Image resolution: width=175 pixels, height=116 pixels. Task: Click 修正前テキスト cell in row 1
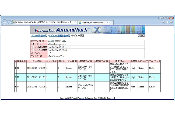[x=85, y=68]
